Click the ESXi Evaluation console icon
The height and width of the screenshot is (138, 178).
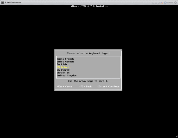click(2, 2)
